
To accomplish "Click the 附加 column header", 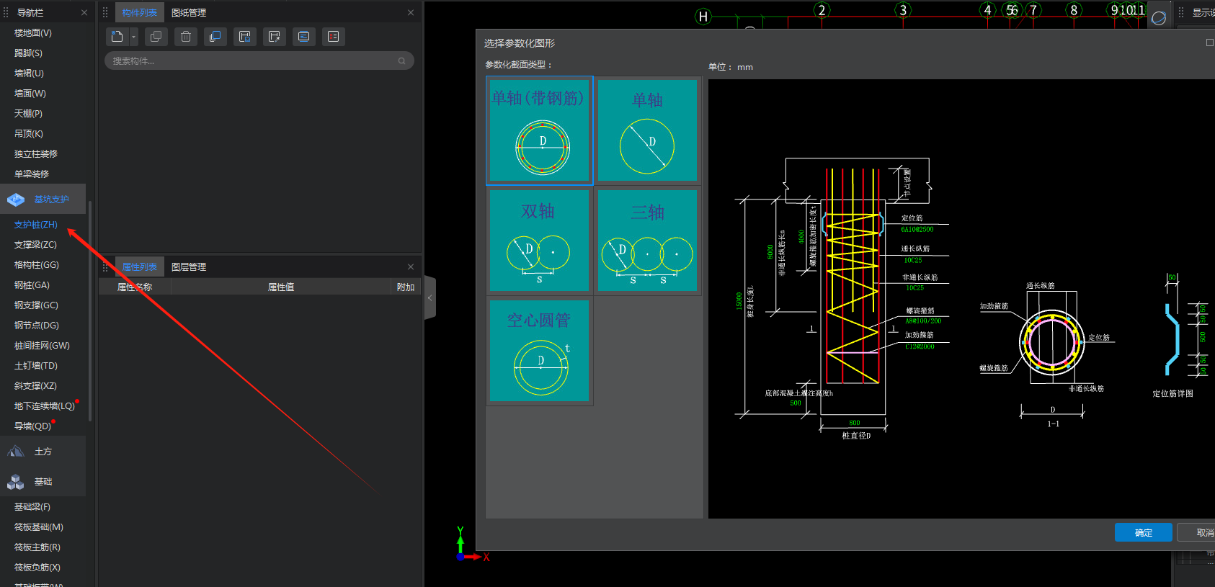I will 406,287.
